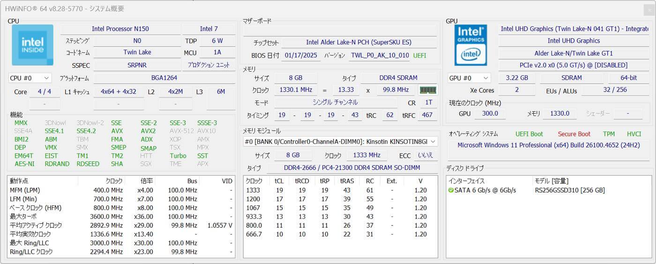The height and width of the screenshot is (264, 656).
Task: Click the 6 W TDP value
Action: (x=217, y=41)
